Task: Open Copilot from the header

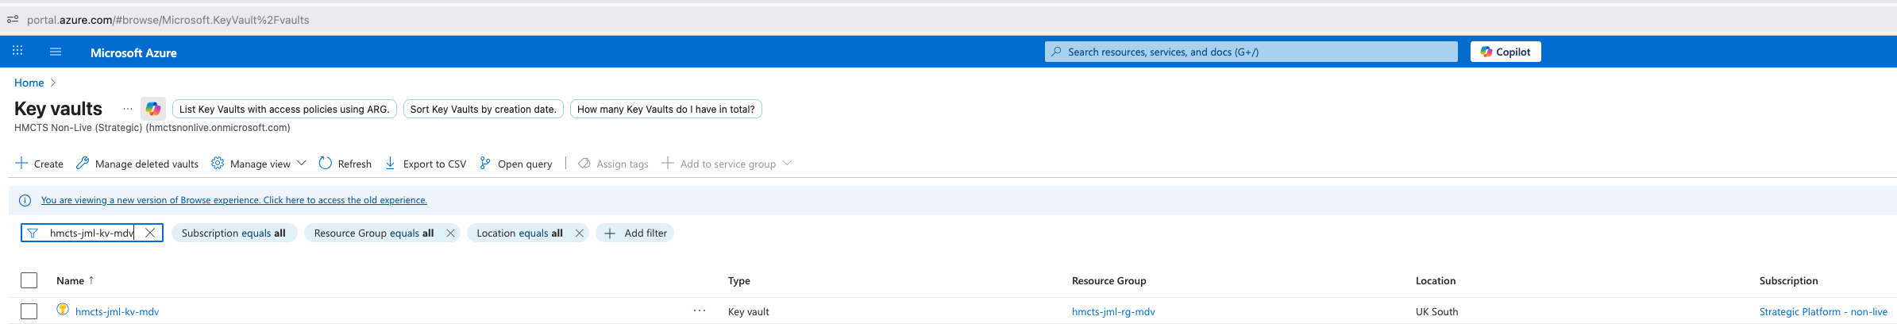Action: click(x=1506, y=52)
